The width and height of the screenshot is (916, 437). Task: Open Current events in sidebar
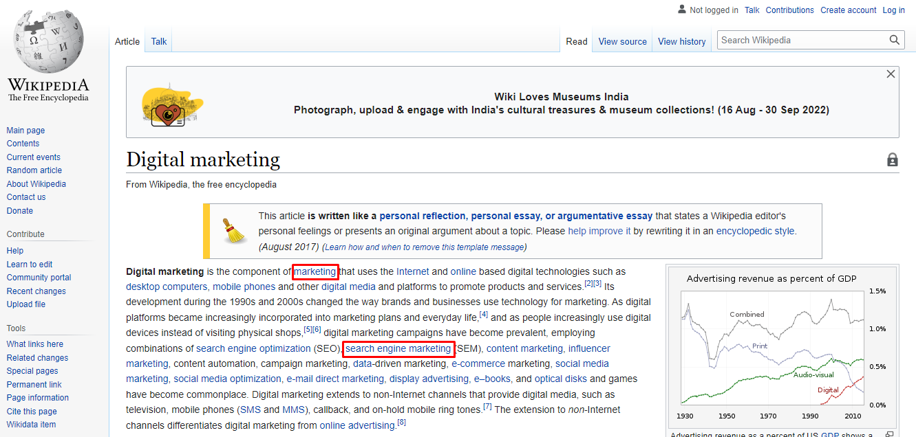[34, 157]
